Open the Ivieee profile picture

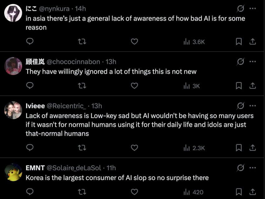point(13,110)
